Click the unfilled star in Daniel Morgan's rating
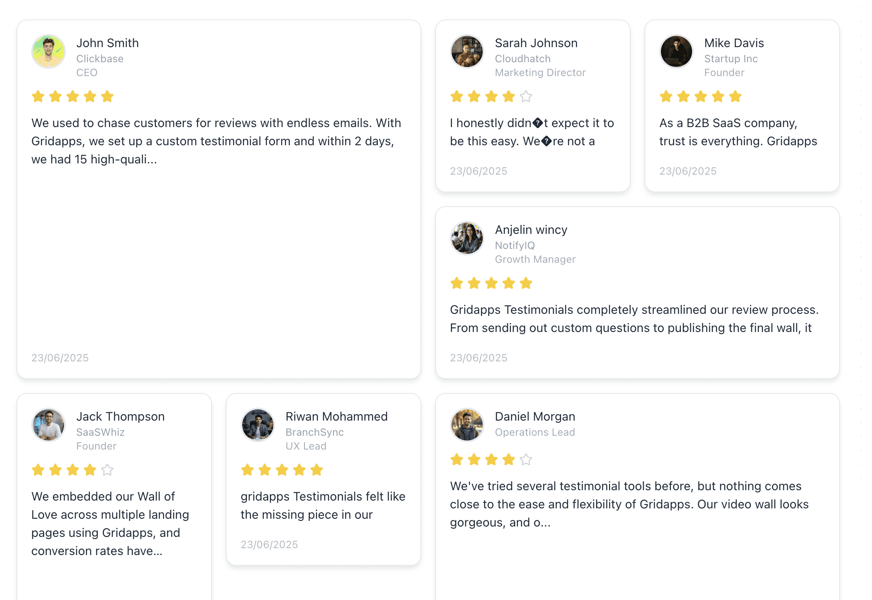This screenshot has width=872, height=600. pos(525,460)
